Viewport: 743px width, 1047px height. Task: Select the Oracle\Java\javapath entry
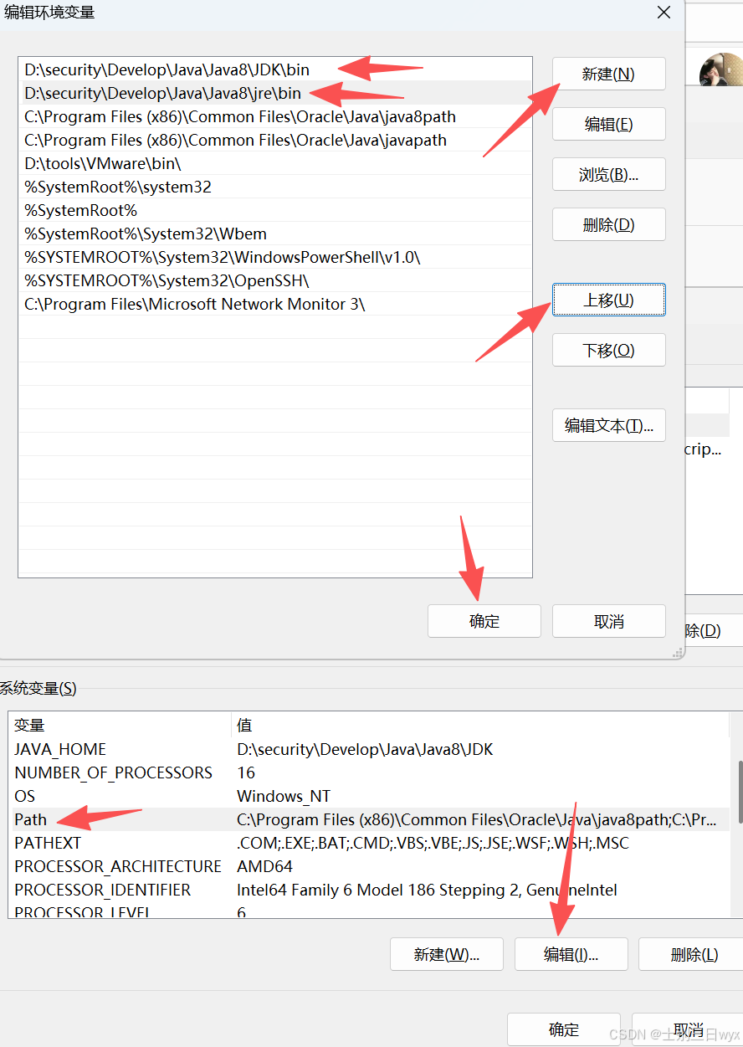point(275,140)
